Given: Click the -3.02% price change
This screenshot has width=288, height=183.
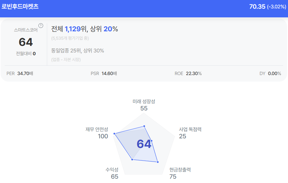Looking at the screenshot, I should (x=277, y=7).
